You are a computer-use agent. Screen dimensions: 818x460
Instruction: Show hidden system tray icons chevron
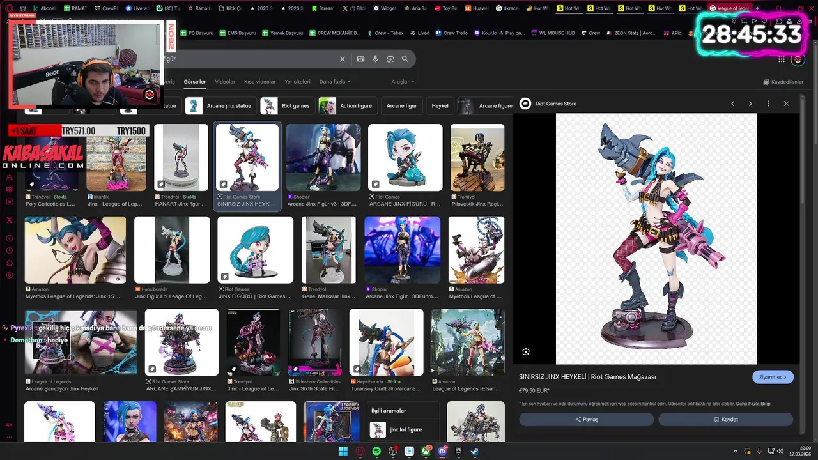point(735,451)
